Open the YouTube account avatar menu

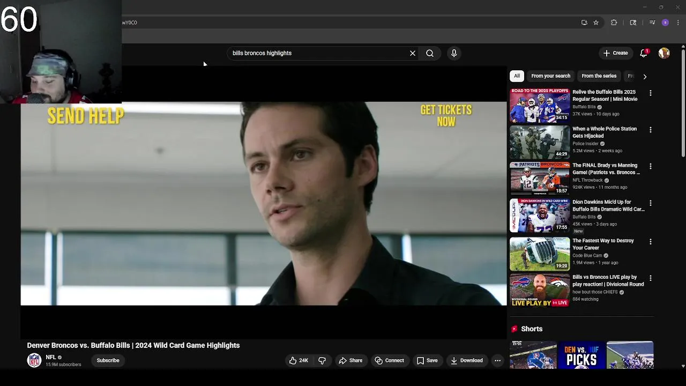pos(664,53)
